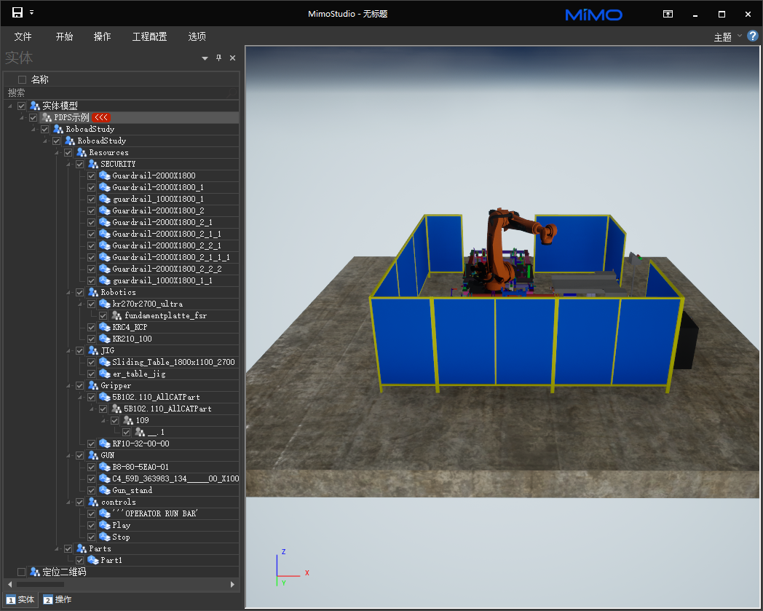Open the blue help question mark icon
This screenshot has width=763, height=611.
[x=753, y=36]
